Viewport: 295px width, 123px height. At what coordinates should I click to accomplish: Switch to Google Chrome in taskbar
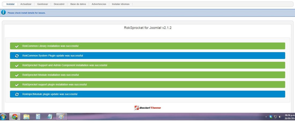pyautogui.click(x=15, y=117)
